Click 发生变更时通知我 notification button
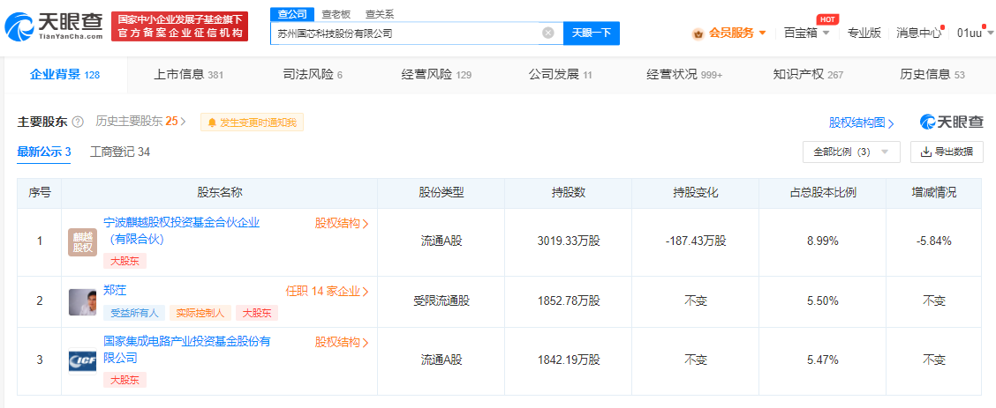The width and height of the screenshot is (996, 408). (x=253, y=122)
